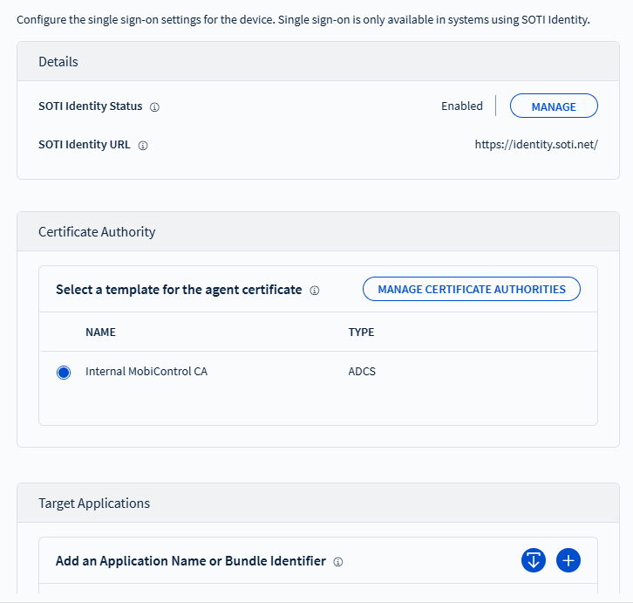Viewport: 633px width, 603px height.
Task: Collapse the Details section header
Action: tap(58, 62)
